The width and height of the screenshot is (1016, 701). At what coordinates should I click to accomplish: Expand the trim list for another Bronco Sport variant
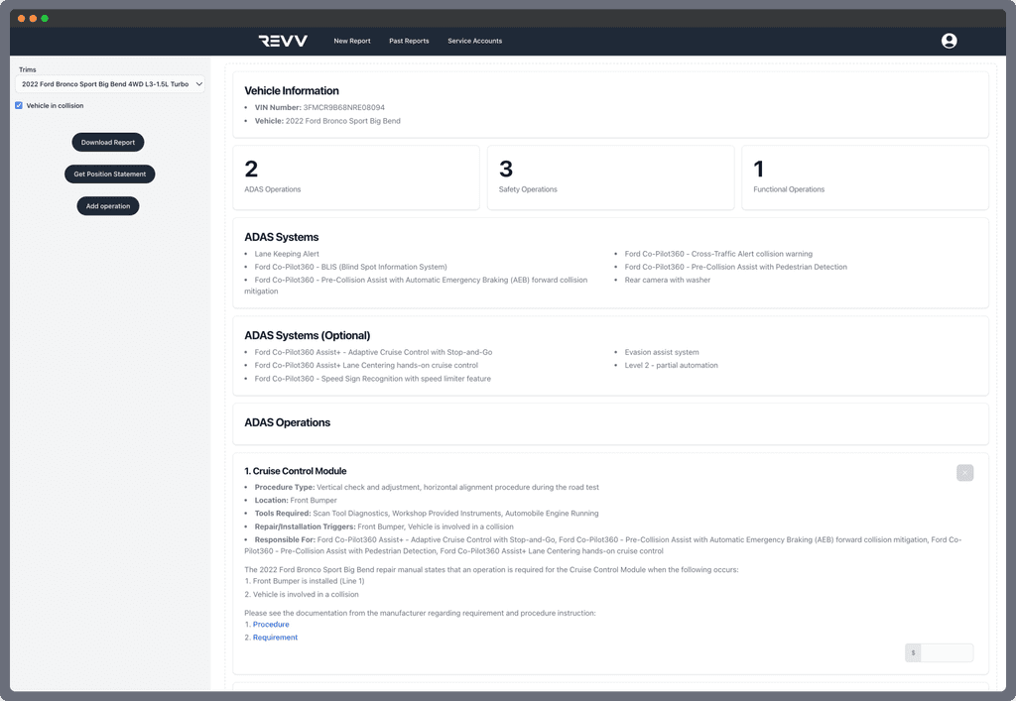pyautogui.click(x=110, y=84)
